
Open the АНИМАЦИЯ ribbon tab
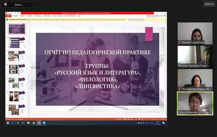click(x=47, y=16)
